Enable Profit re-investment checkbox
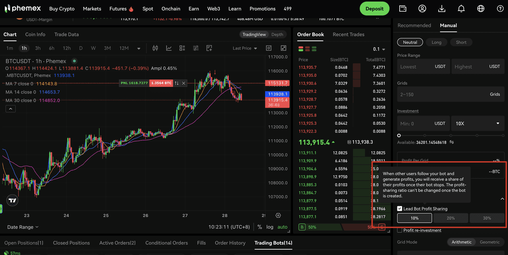This screenshot has height=255, width=508. tap(400, 230)
